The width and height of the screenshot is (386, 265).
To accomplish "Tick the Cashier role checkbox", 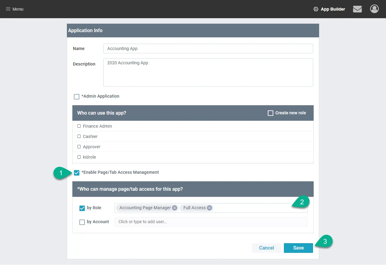I will tap(79, 136).
